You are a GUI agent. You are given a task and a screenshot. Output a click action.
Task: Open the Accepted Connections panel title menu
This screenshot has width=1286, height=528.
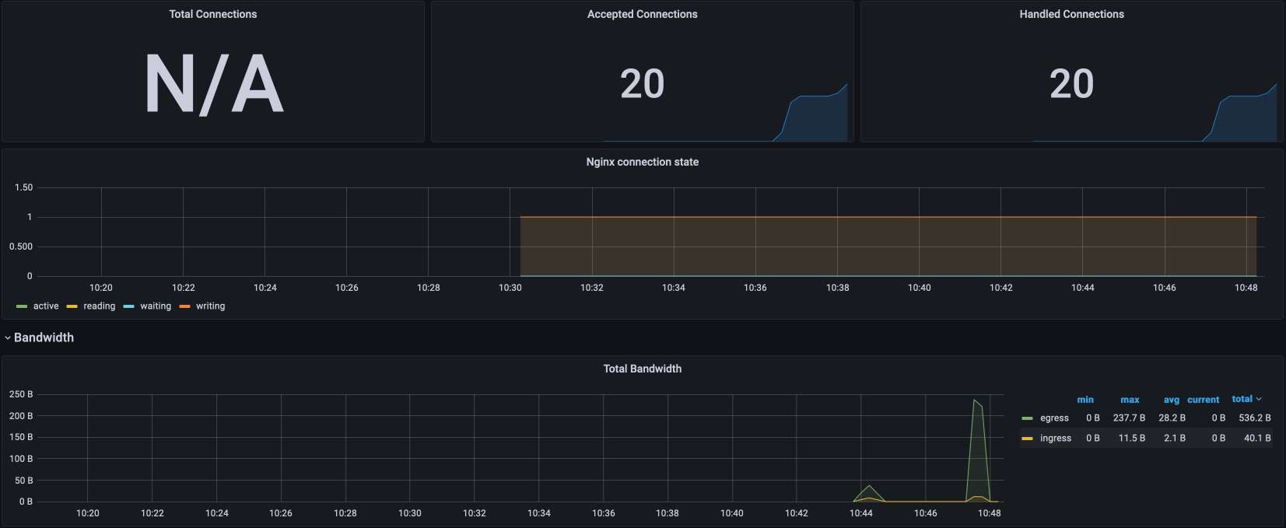pos(642,14)
